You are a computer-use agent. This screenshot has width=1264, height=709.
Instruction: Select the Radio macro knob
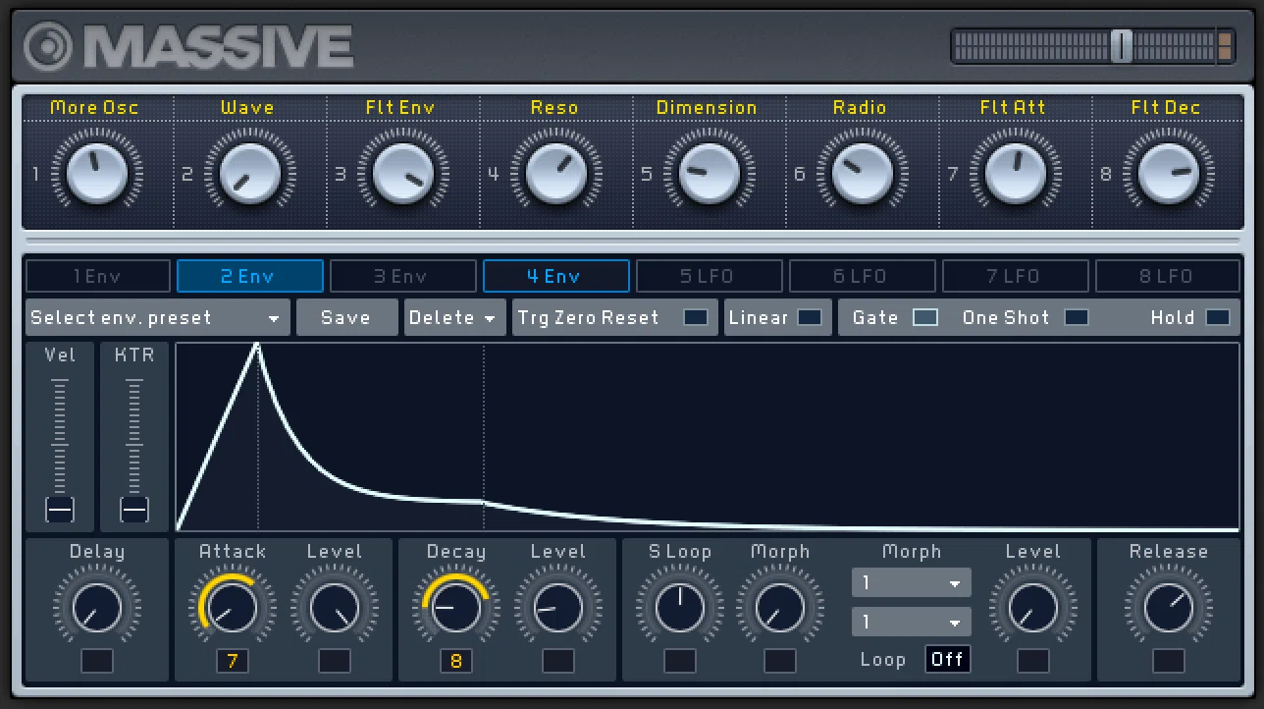[862, 174]
